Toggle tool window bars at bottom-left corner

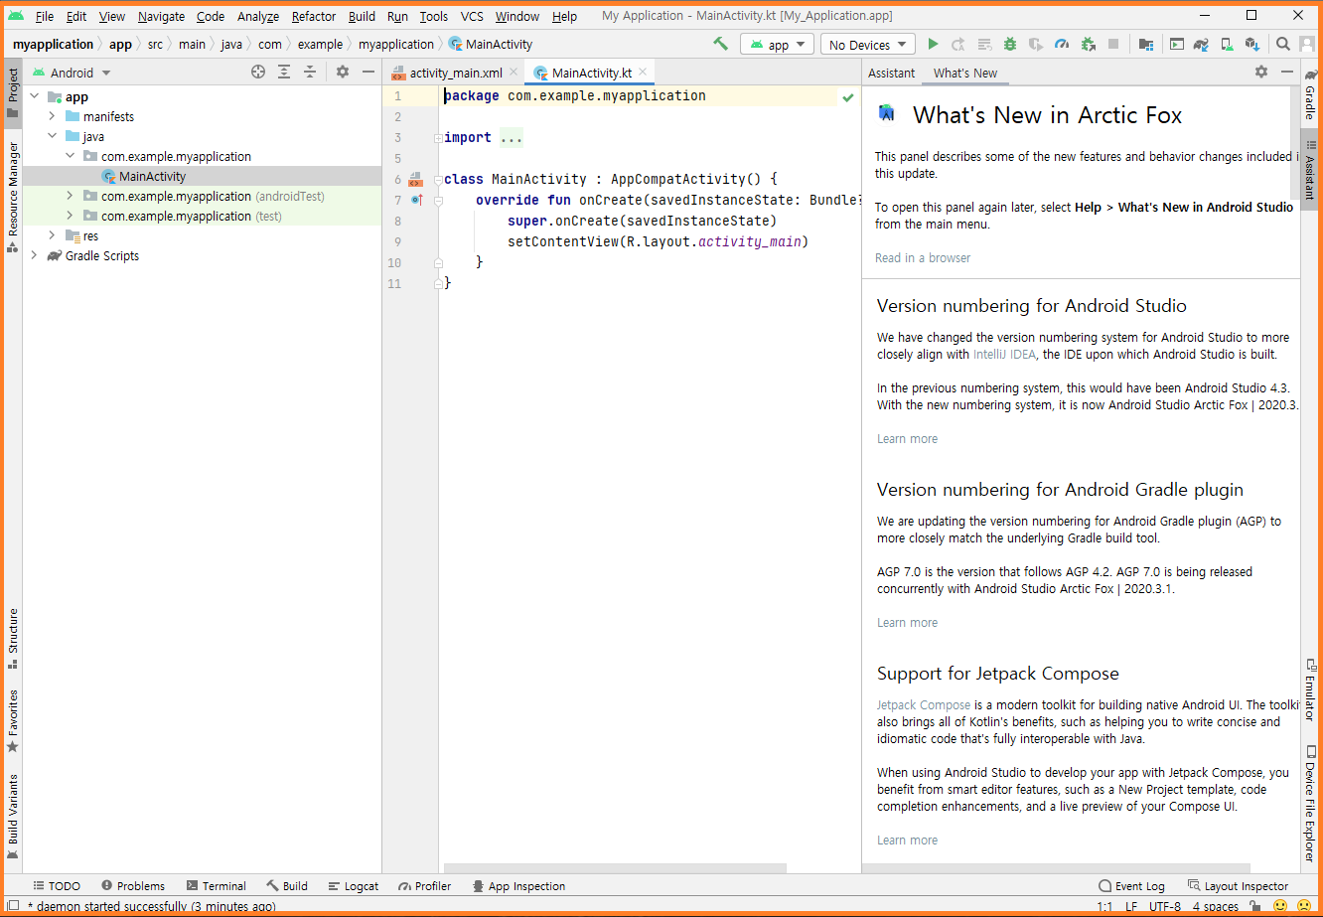pyautogui.click(x=13, y=906)
